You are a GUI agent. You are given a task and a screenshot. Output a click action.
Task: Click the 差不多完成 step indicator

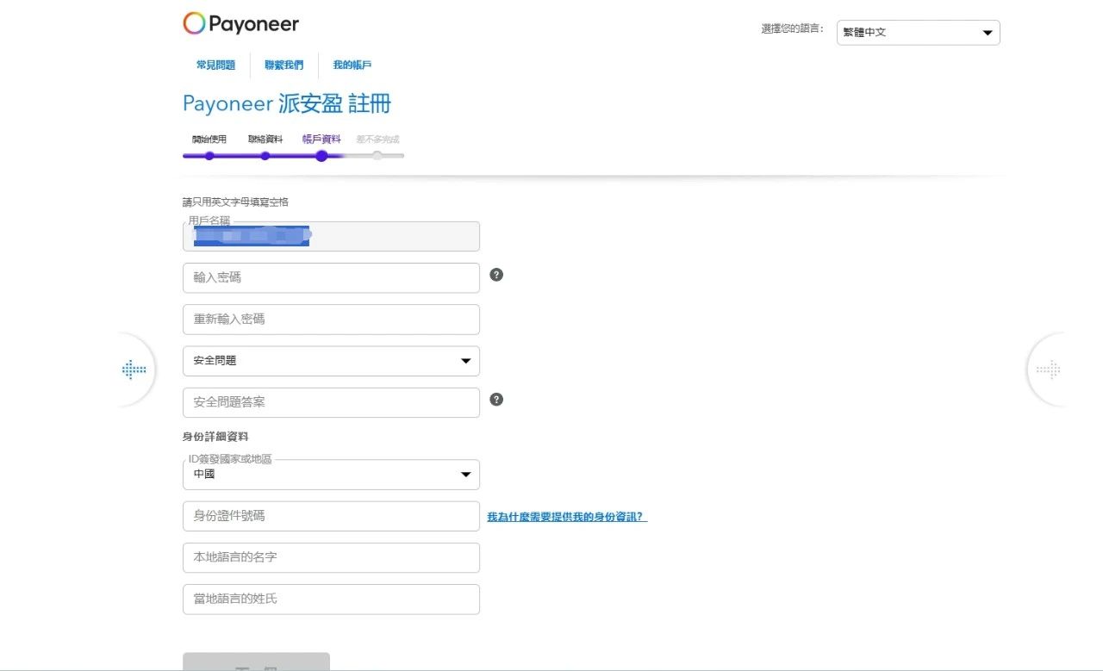coord(377,156)
